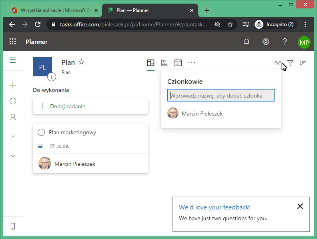This screenshot has height=239, width=317.
Task: Toggle the hamburger navigation menu
Action: point(13,60)
